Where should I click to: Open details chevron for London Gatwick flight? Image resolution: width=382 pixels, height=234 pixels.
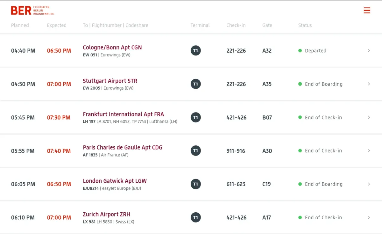369,184
